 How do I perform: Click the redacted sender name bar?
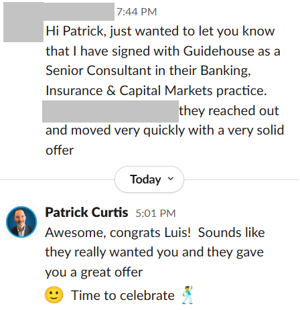pyautogui.click(x=79, y=11)
